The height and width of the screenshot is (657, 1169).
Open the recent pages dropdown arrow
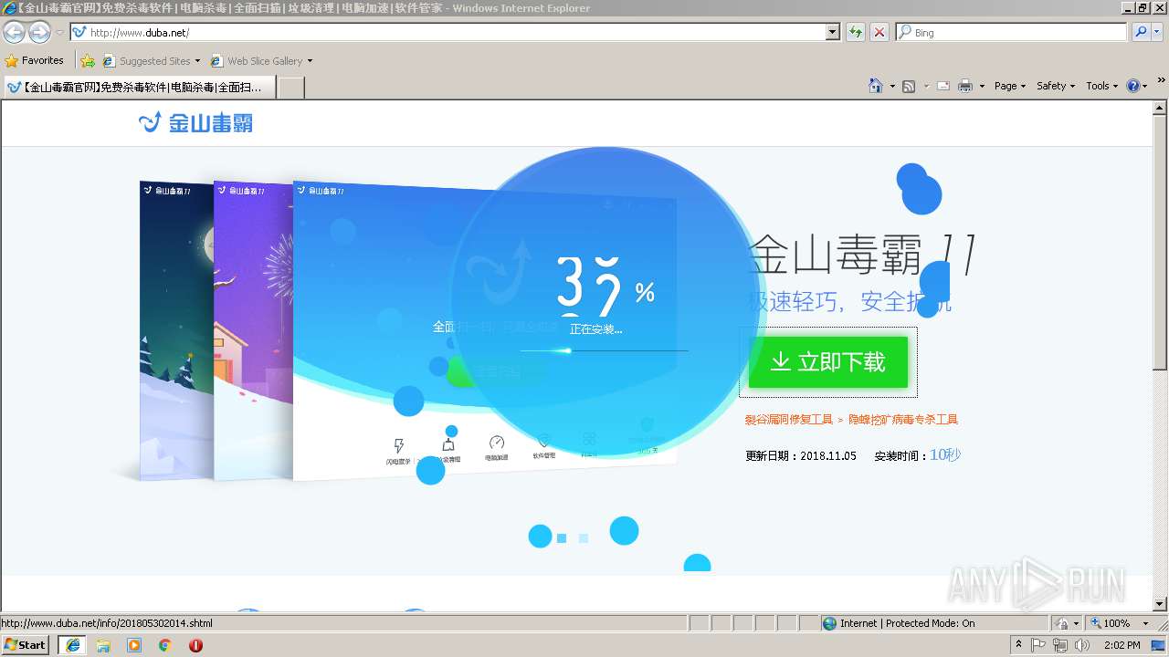tap(59, 33)
